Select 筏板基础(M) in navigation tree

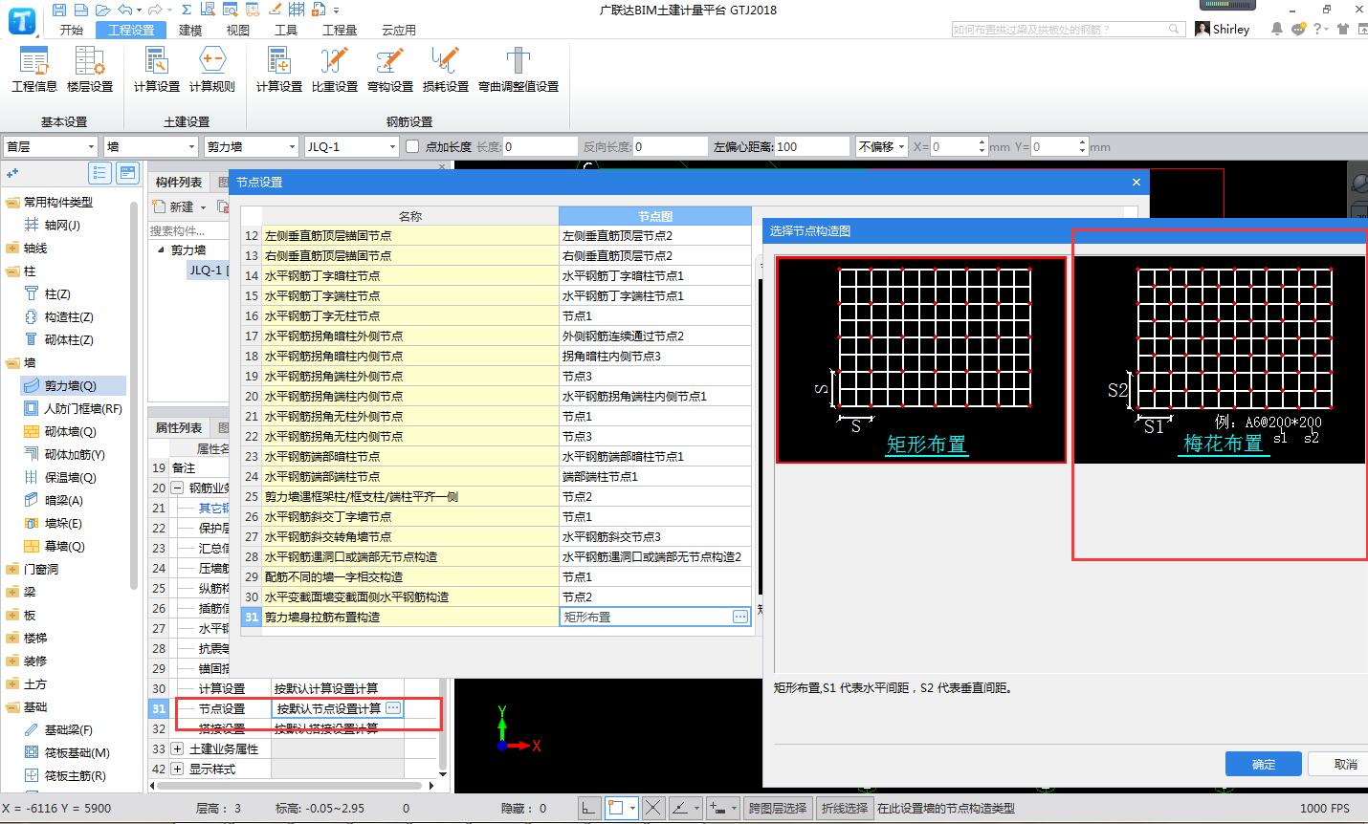click(77, 753)
